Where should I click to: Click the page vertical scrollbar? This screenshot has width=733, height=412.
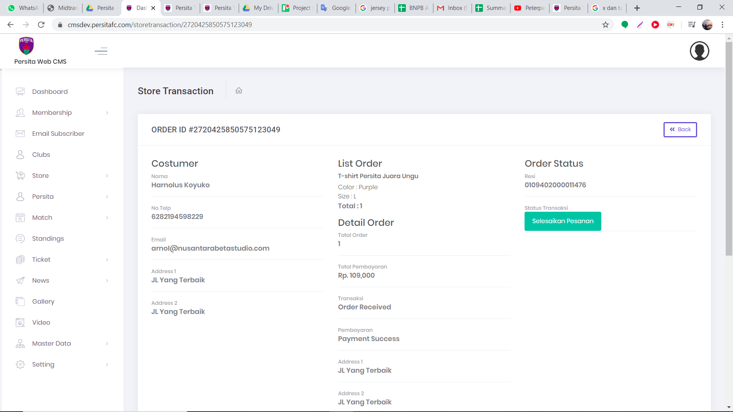pos(729,153)
